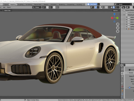Open object types visibility dropdown
This screenshot has width=134, height=101.
click(92, 7)
